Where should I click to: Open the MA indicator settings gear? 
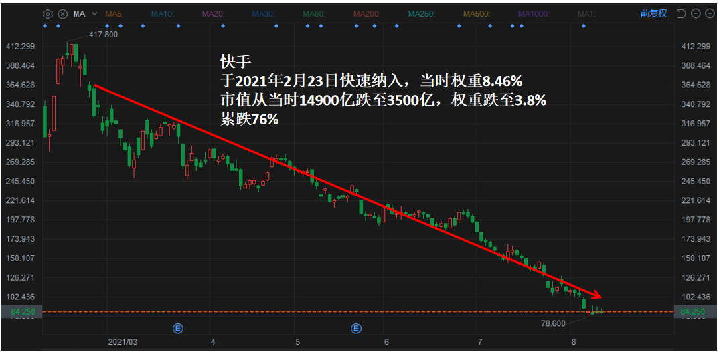(x=48, y=14)
